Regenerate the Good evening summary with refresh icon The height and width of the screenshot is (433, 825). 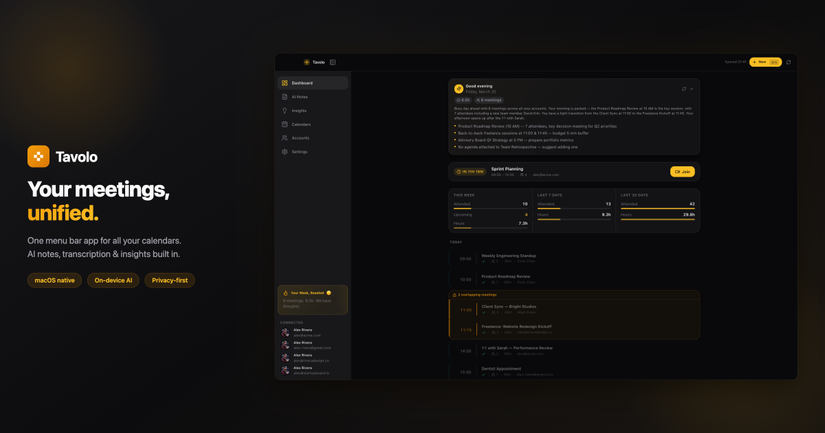684,89
